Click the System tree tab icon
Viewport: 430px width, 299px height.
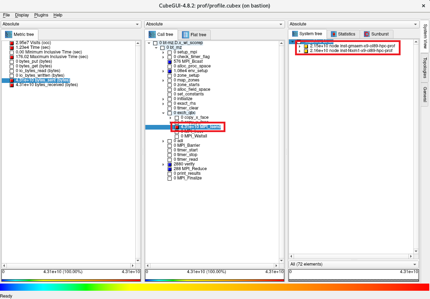pos(295,34)
